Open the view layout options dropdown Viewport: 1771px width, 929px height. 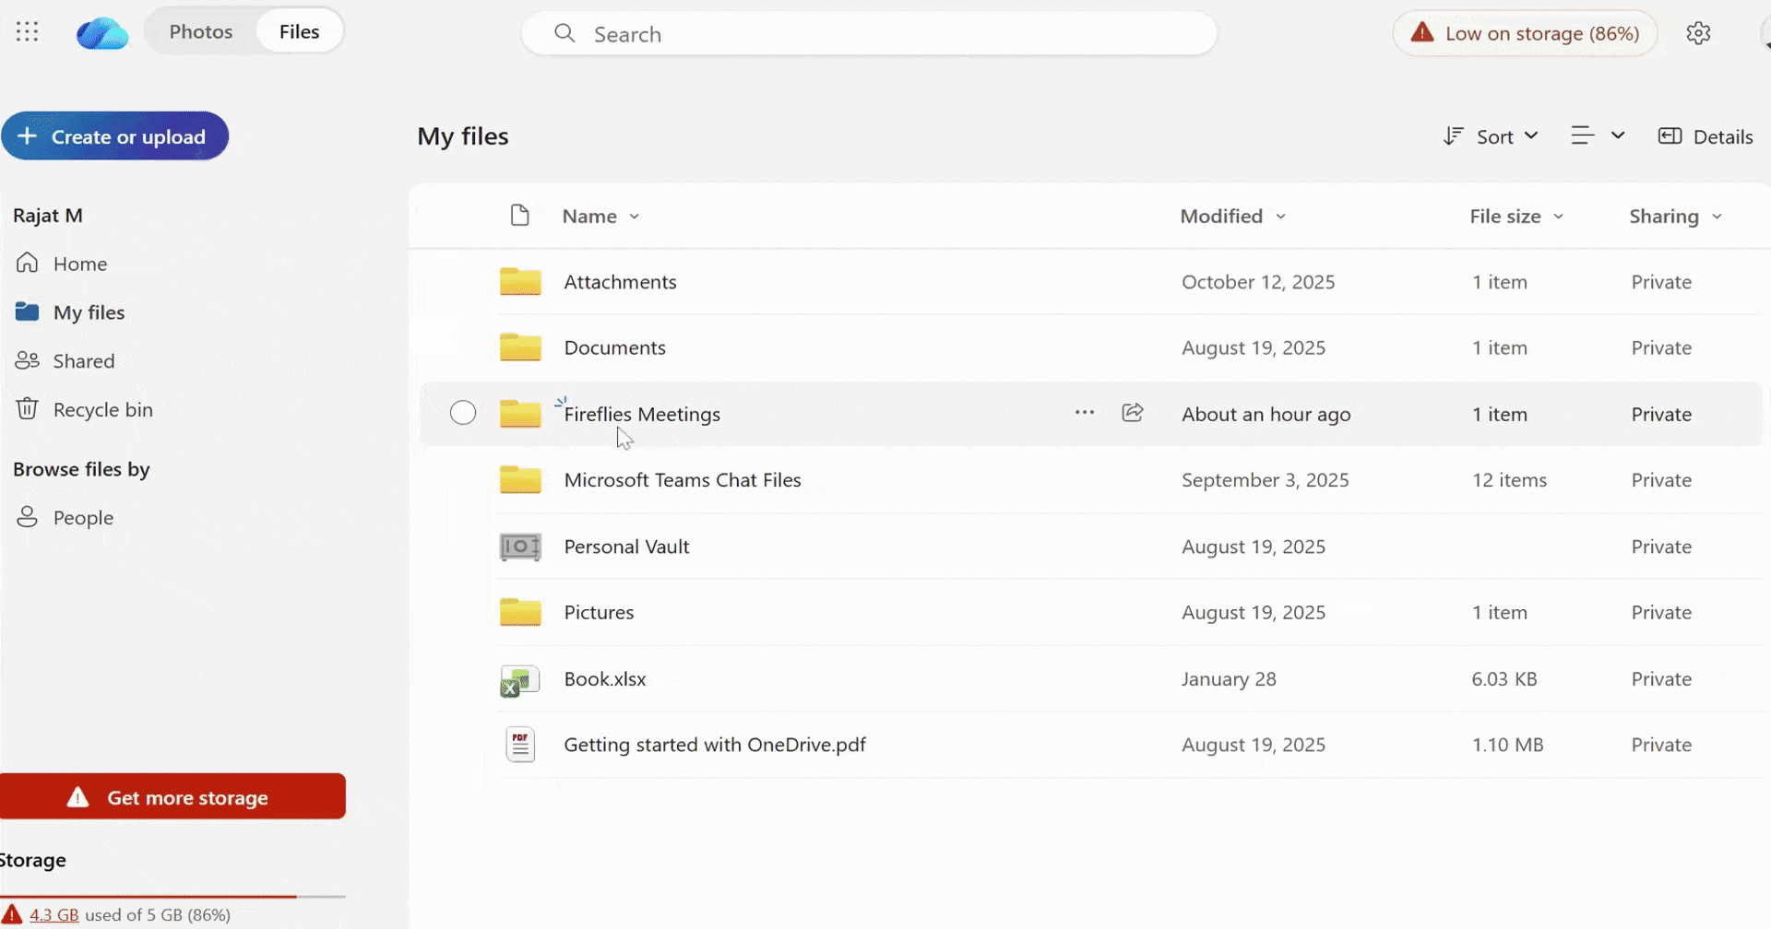[1598, 136]
